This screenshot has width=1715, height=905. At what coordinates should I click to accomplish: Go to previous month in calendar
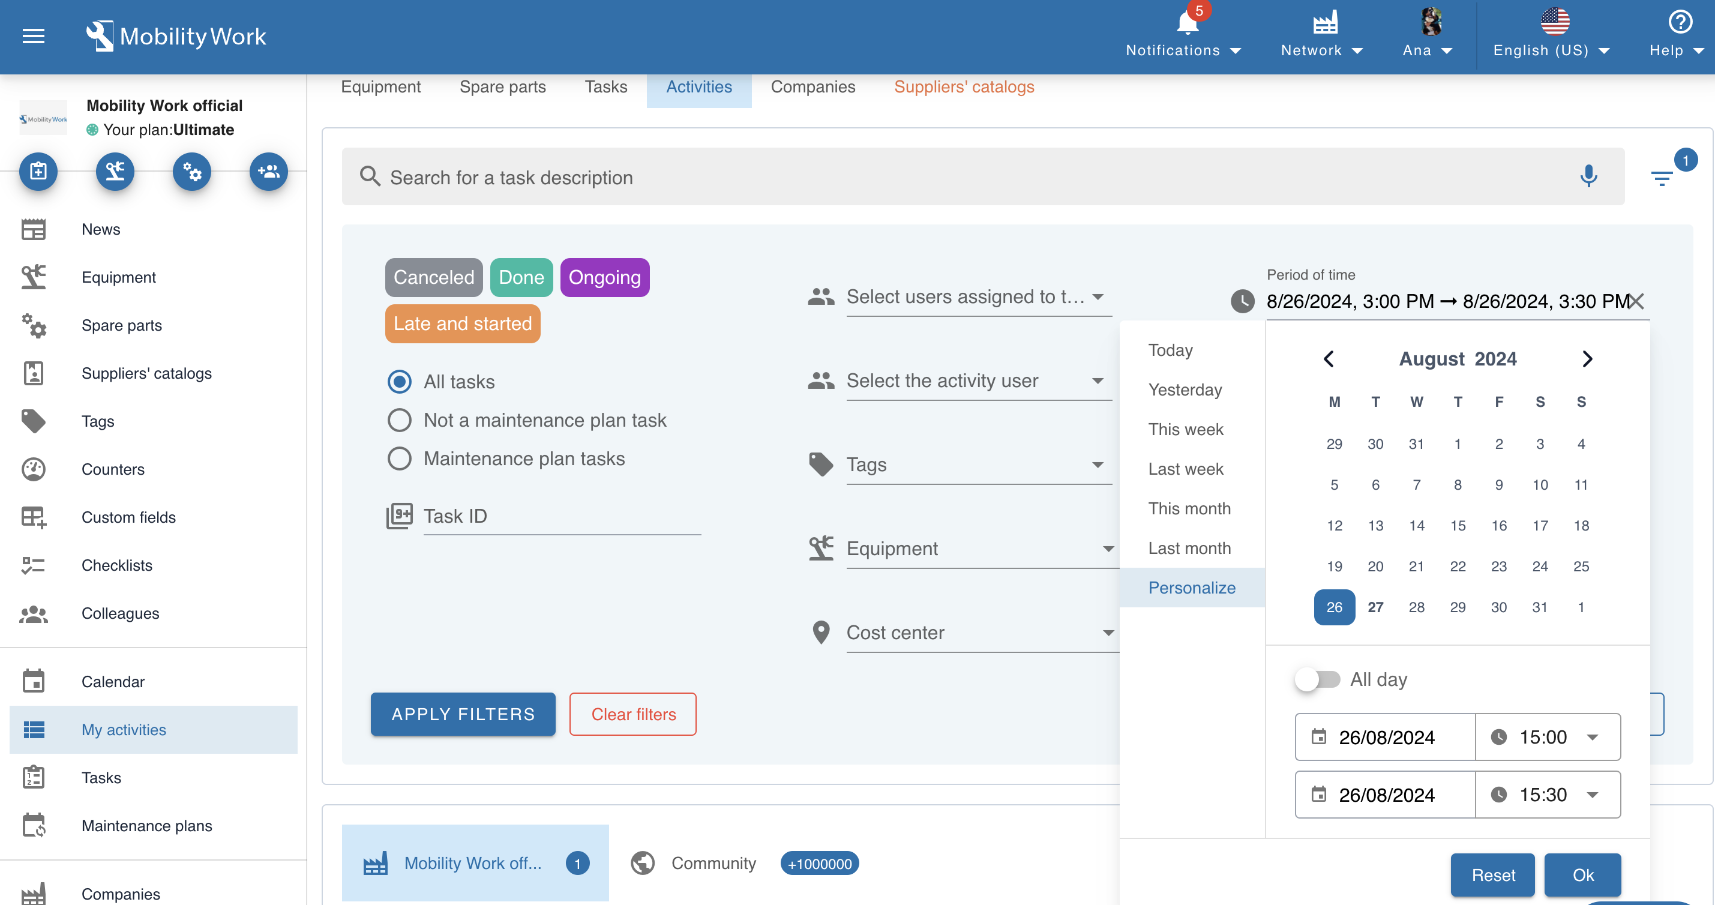[1329, 359]
